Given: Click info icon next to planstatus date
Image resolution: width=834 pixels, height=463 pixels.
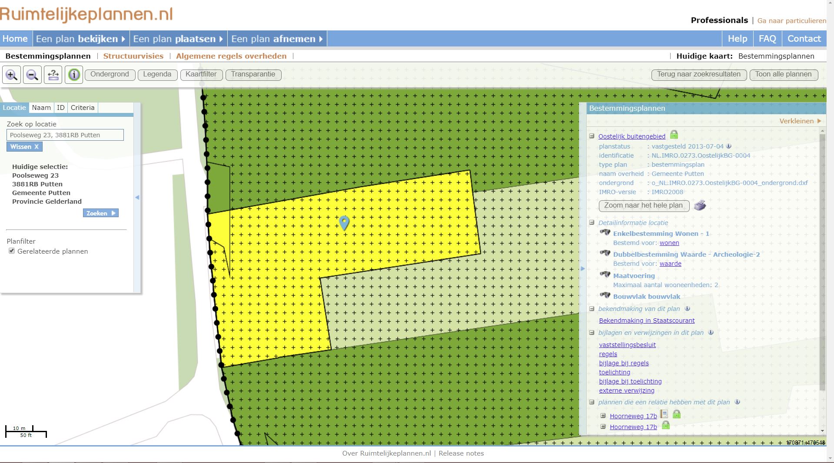Looking at the screenshot, I should 729,146.
